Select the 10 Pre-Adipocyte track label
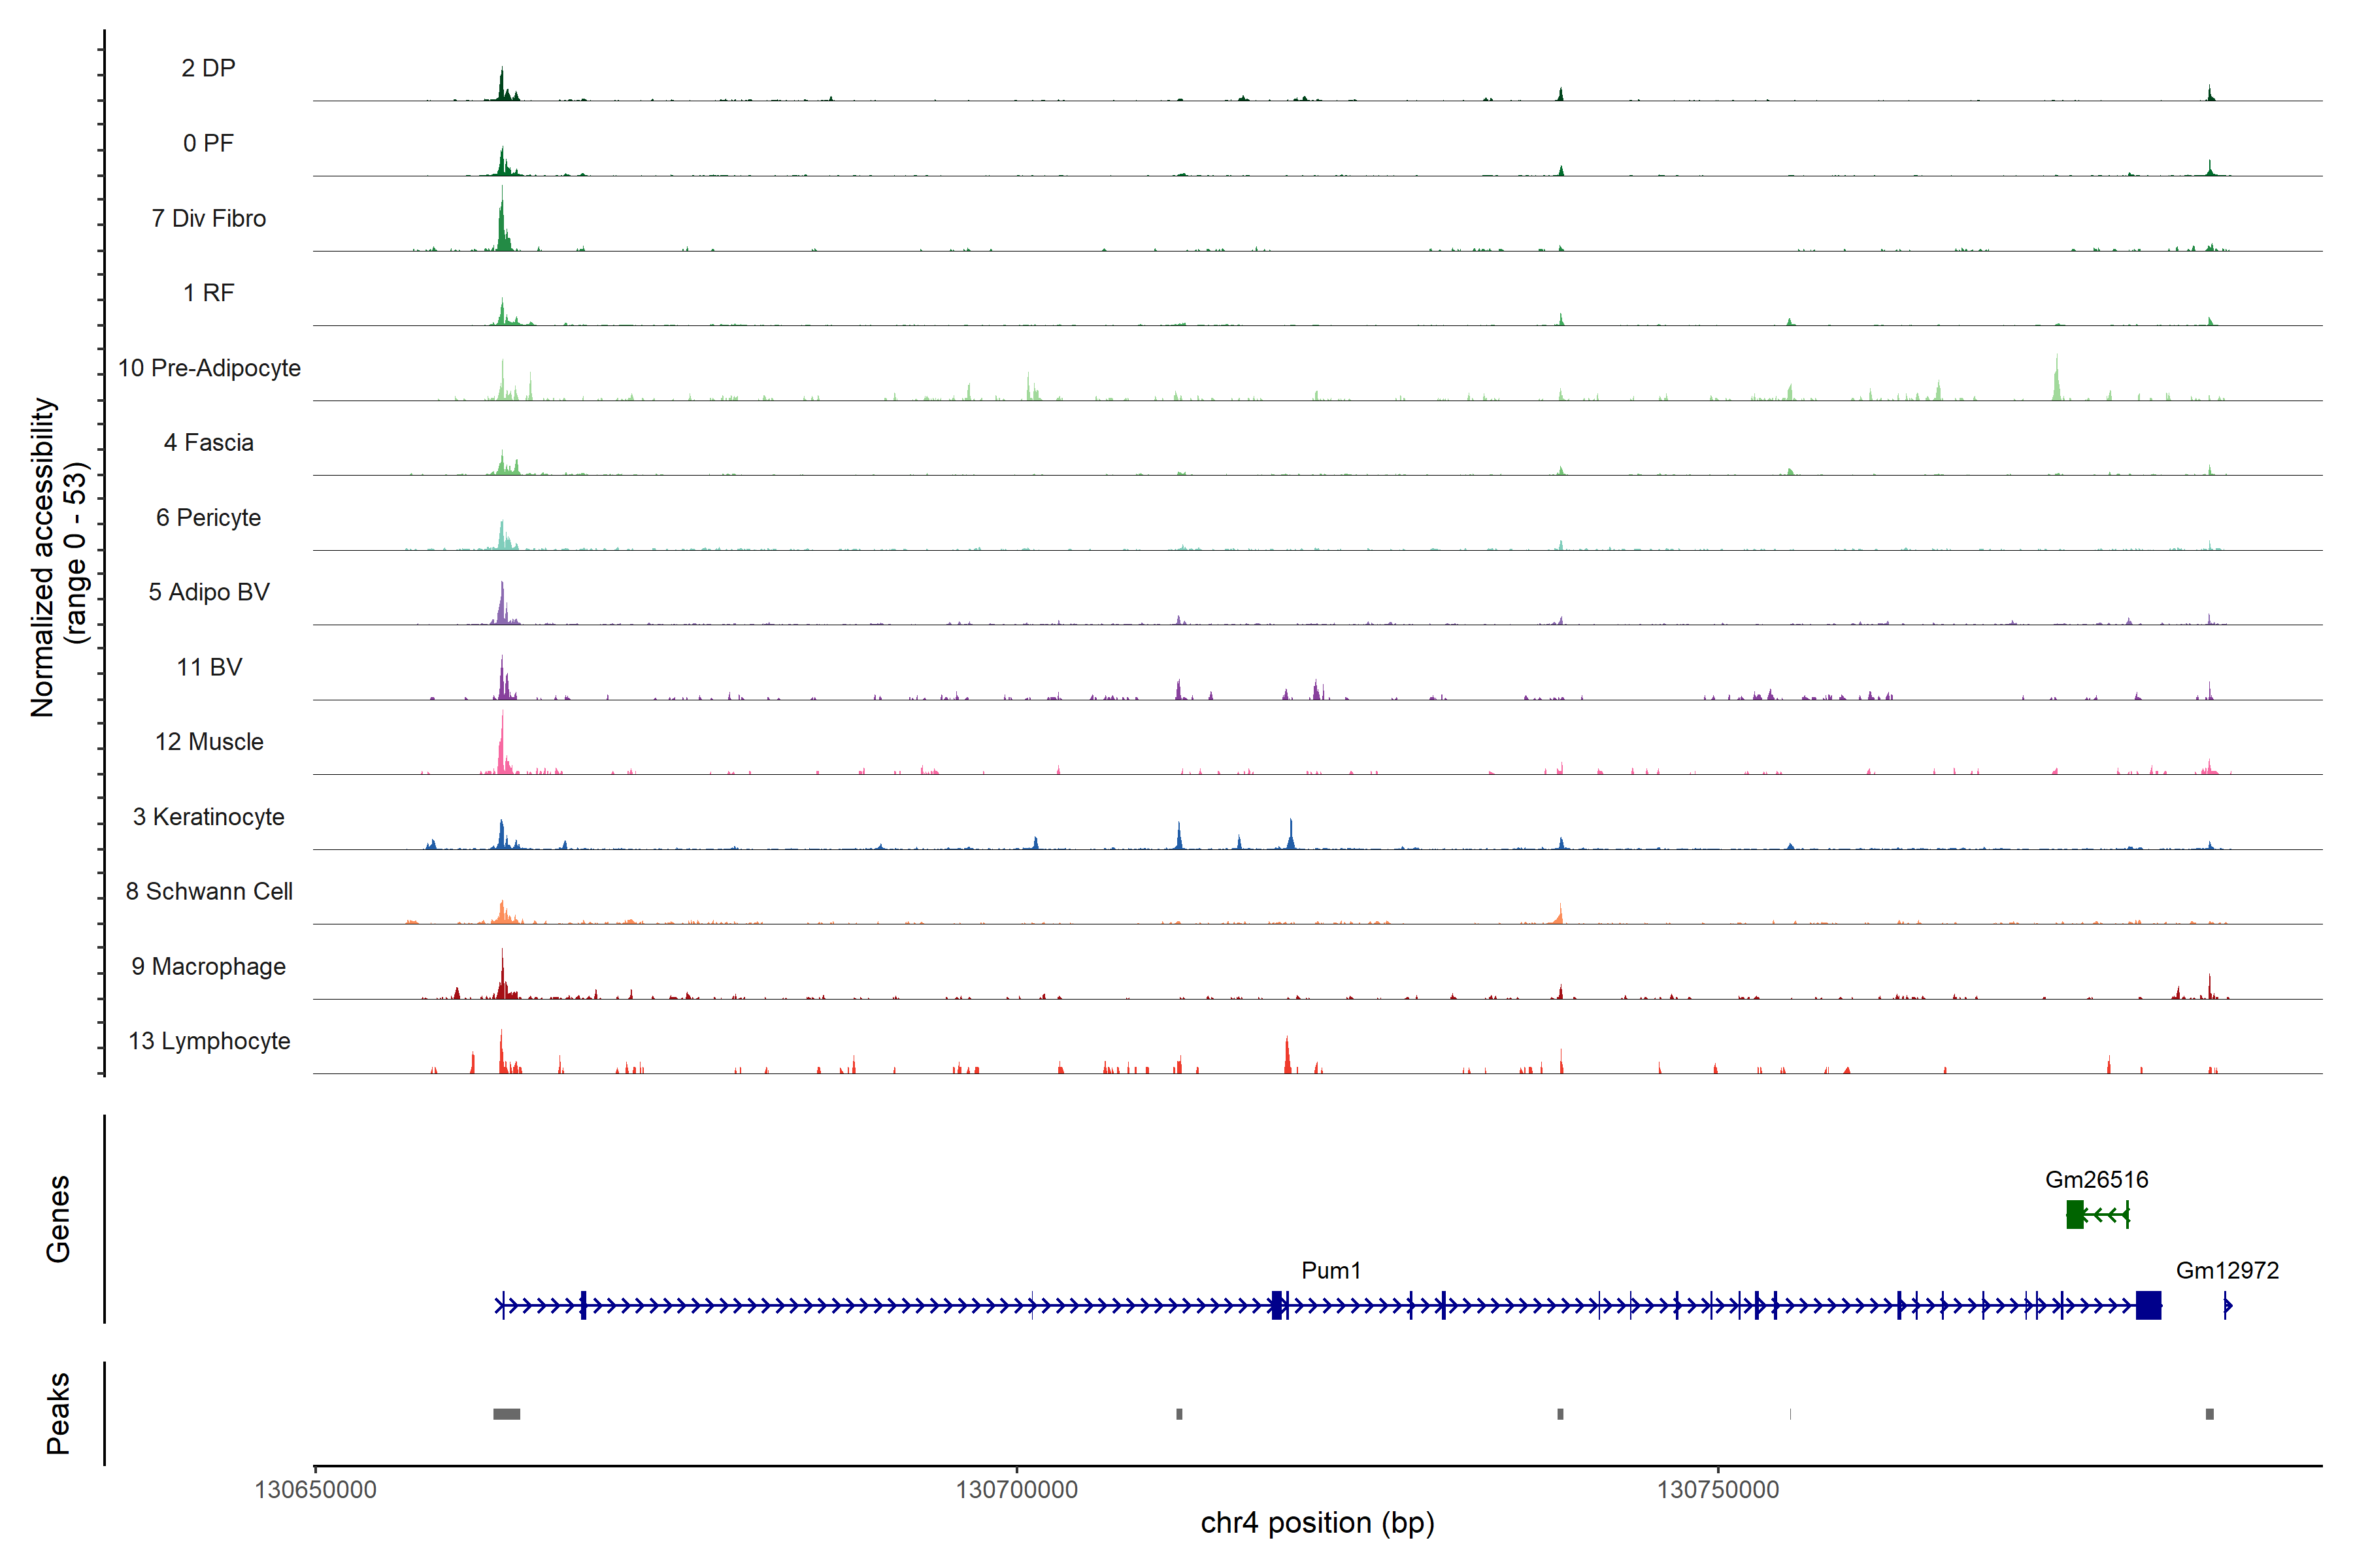 (x=209, y=368)
